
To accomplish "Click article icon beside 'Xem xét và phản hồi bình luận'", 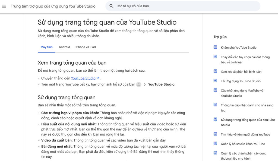I will point(215,71).
